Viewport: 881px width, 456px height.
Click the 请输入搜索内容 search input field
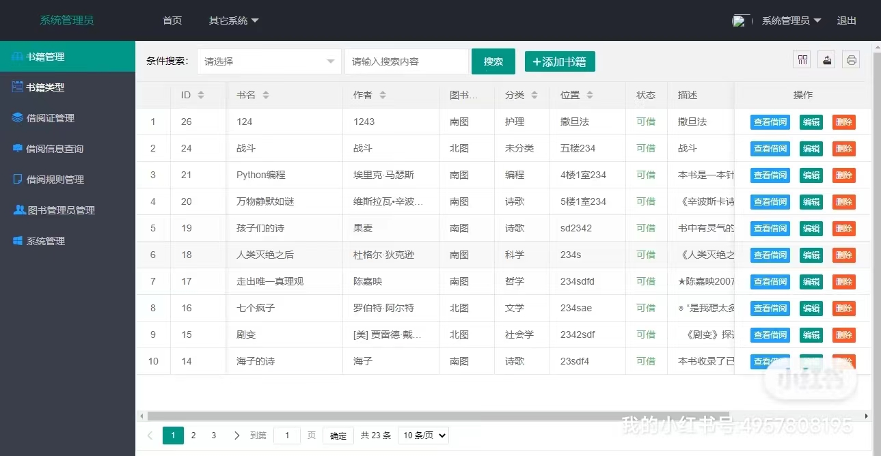(407, 61)
